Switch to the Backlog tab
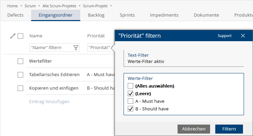The width and height of the screenshot is (253, 136). click(96, 15)
